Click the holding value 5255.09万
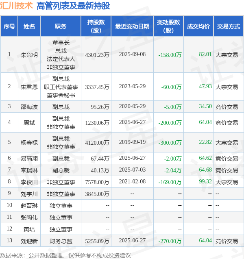 [x=97, y=241]
